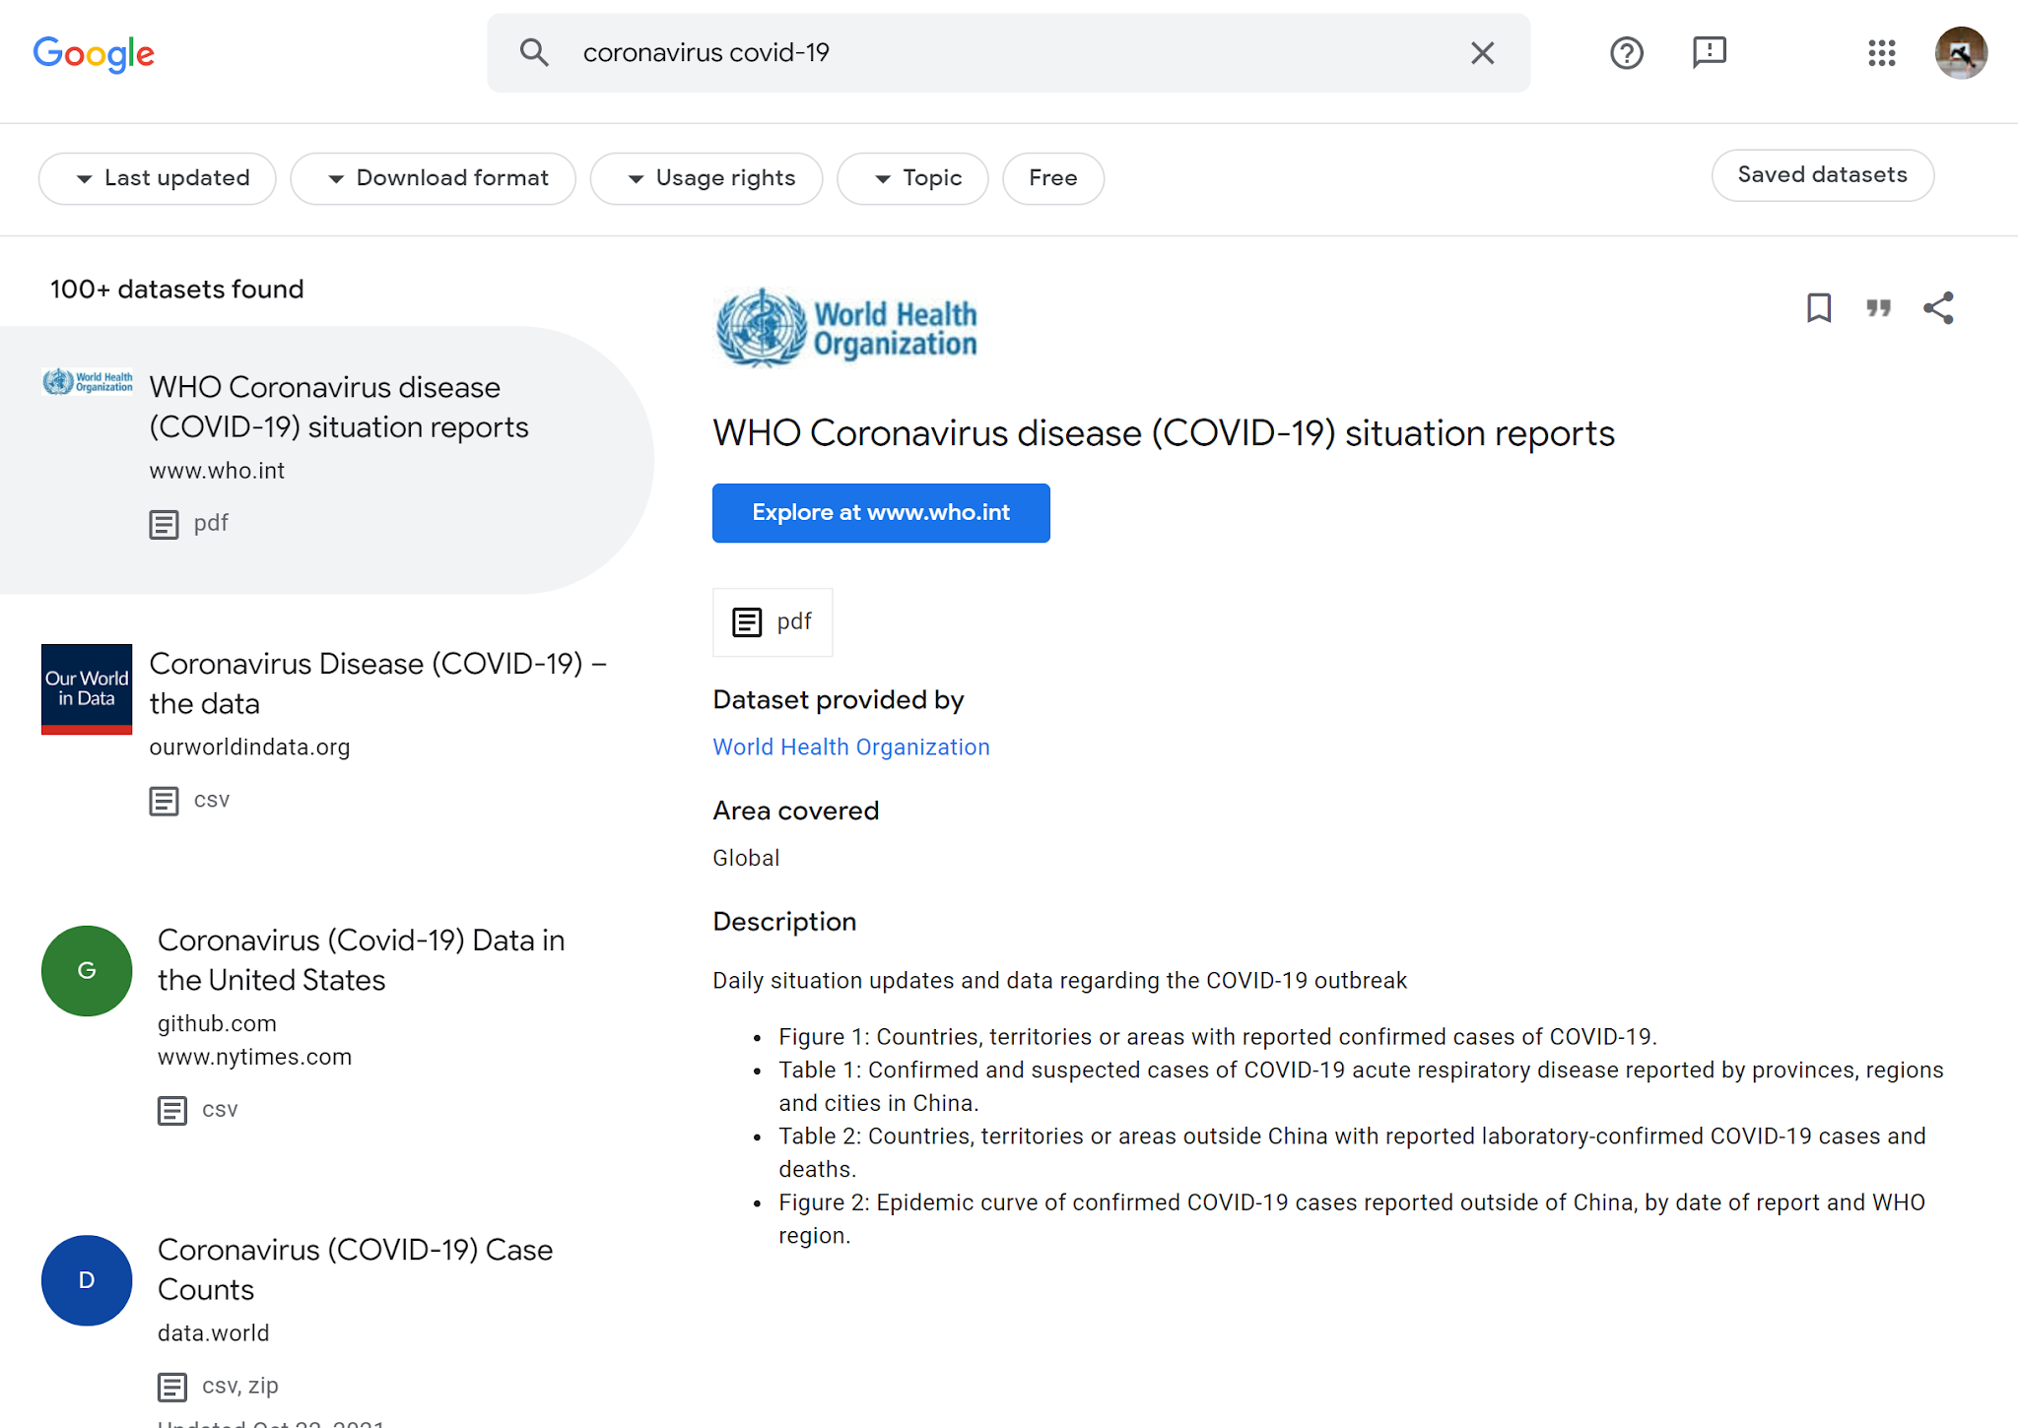Click the 'Table 2: Countries, territories' bullet

pyautogui.click(x=1352, y=1152)
